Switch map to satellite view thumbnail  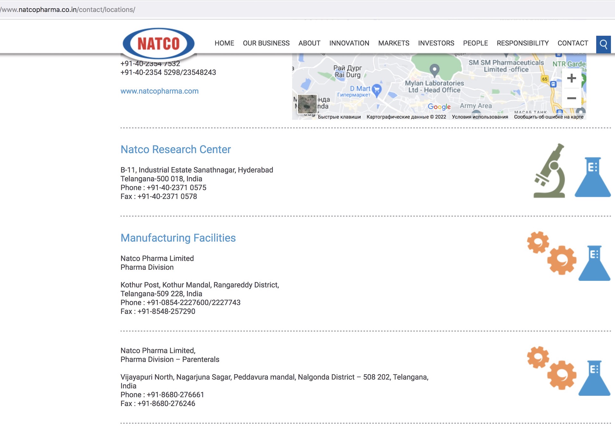(307, 104)
